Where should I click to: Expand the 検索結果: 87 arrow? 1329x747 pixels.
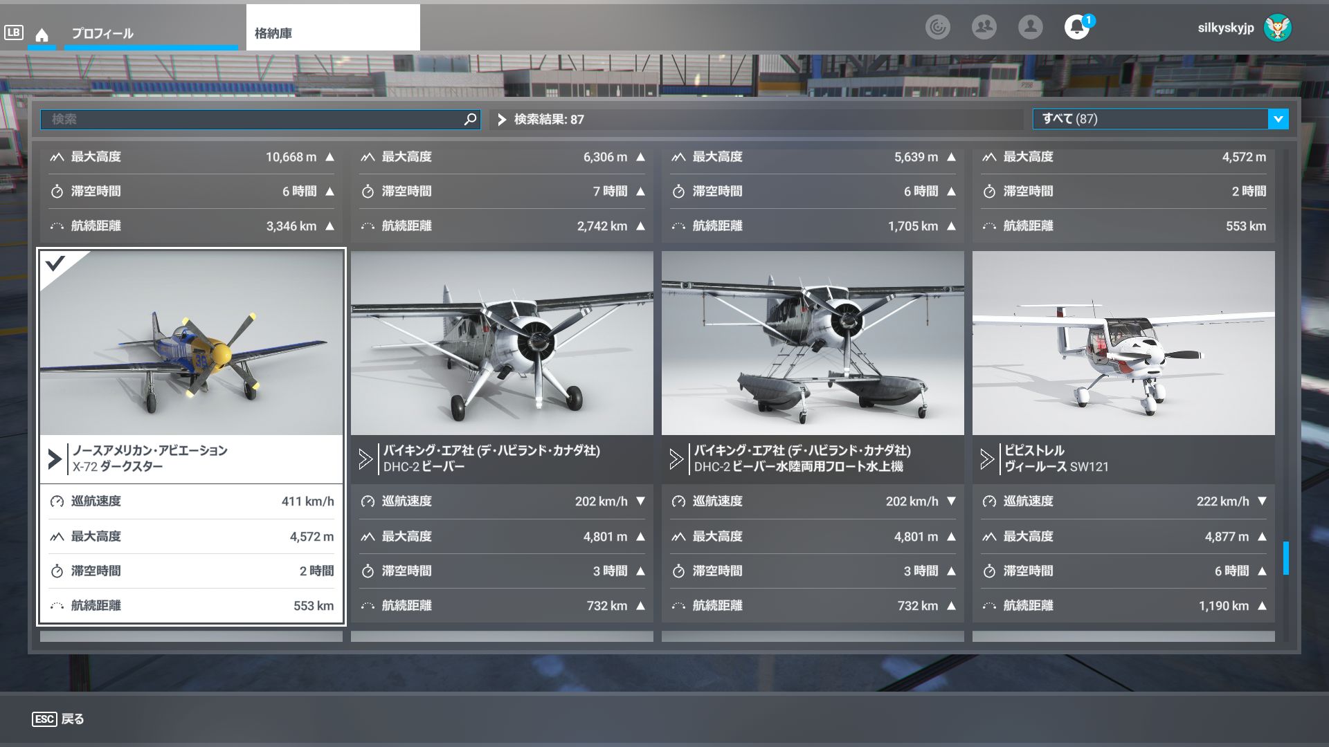[502, 120]
